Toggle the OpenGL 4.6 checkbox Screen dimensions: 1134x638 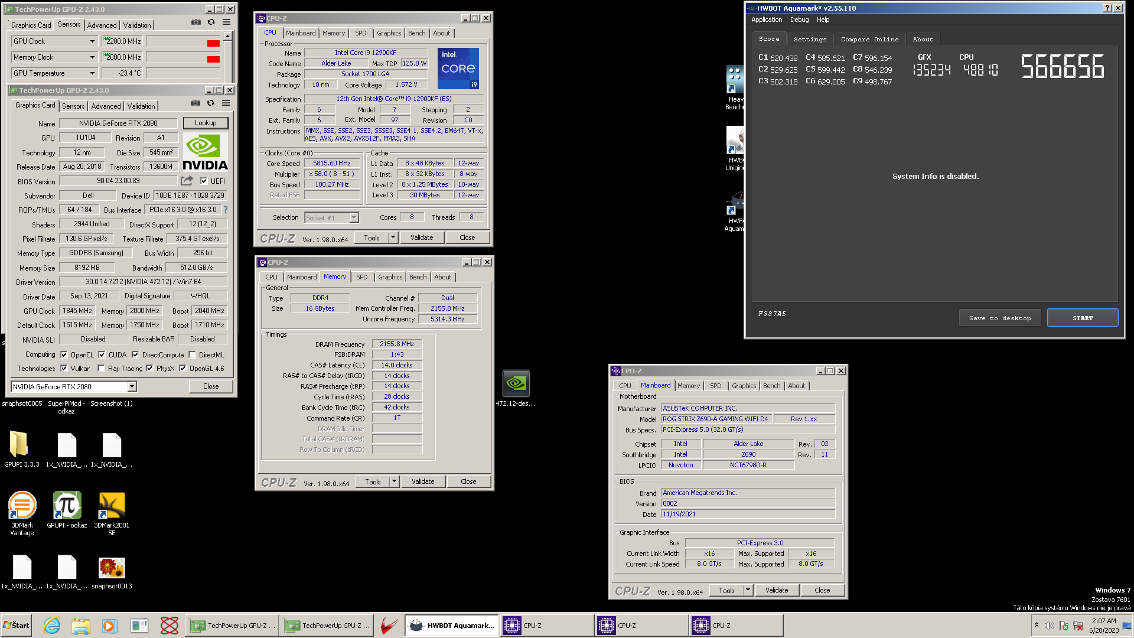click(183, 368)
